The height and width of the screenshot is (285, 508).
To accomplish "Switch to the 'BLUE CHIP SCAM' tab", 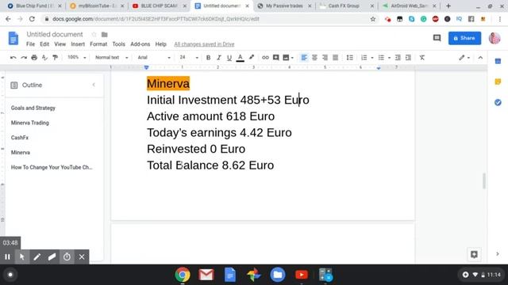I will pos(159,6).
